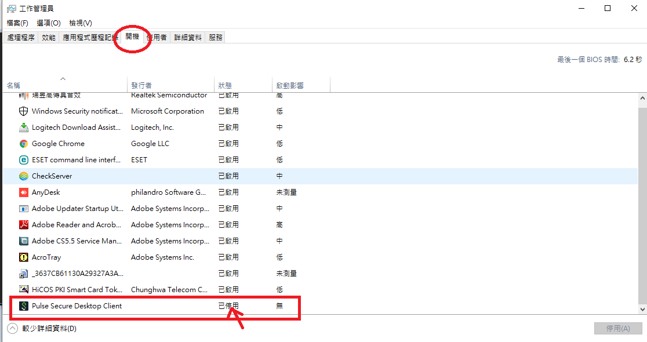The width and height of the screenshot is (647, 342).
Task: Click the Pulse Secure Desktop Client icon
Action: click(x=24, y=306)
